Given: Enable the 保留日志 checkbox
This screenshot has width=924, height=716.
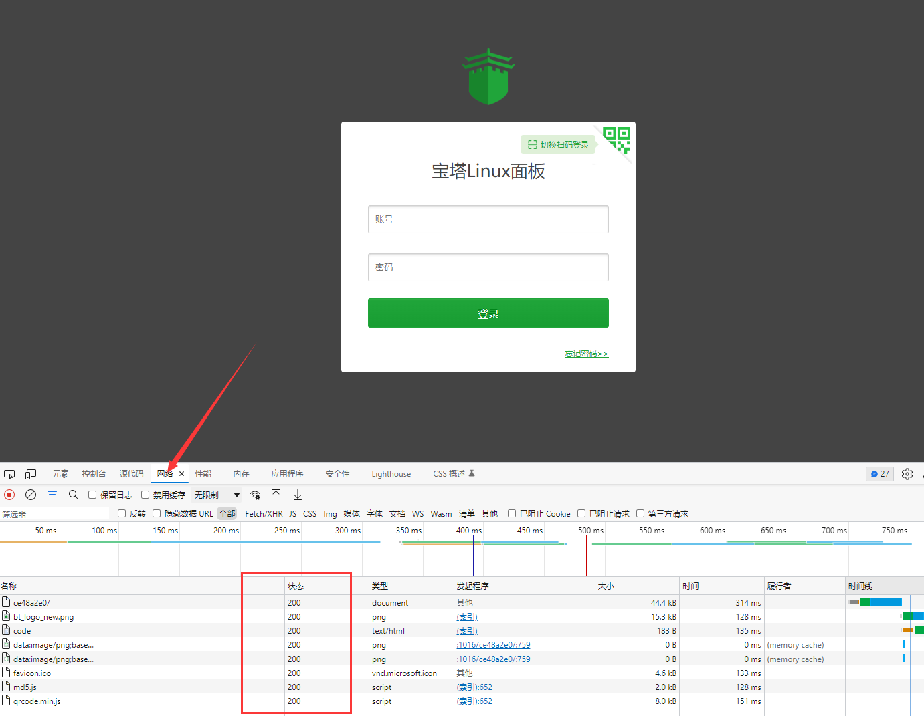Looking at the screenshot, I should click(92, 495).
